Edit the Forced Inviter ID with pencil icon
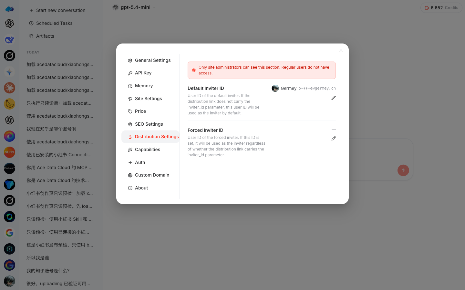 334,138
